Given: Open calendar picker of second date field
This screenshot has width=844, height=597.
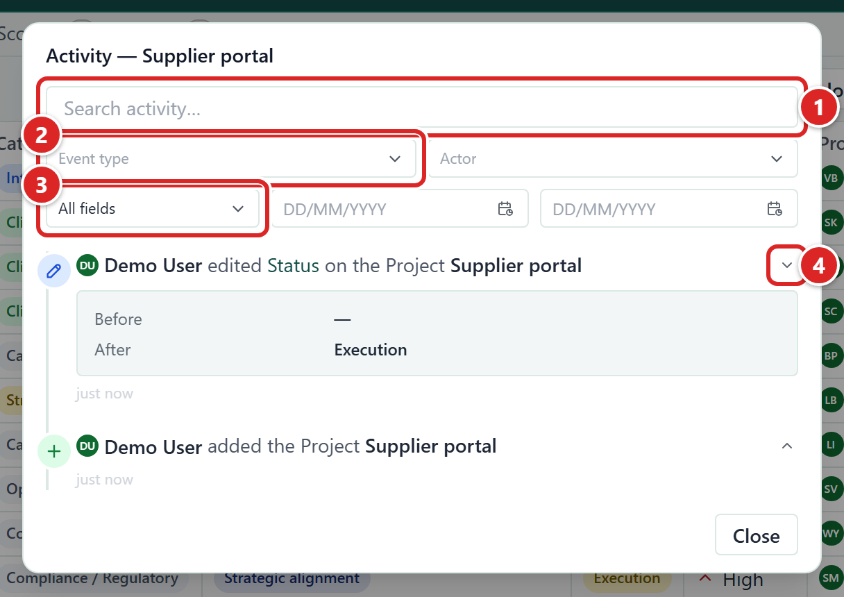Looking at the screenshot, I should pyautogui.click(x=775, y=209).
